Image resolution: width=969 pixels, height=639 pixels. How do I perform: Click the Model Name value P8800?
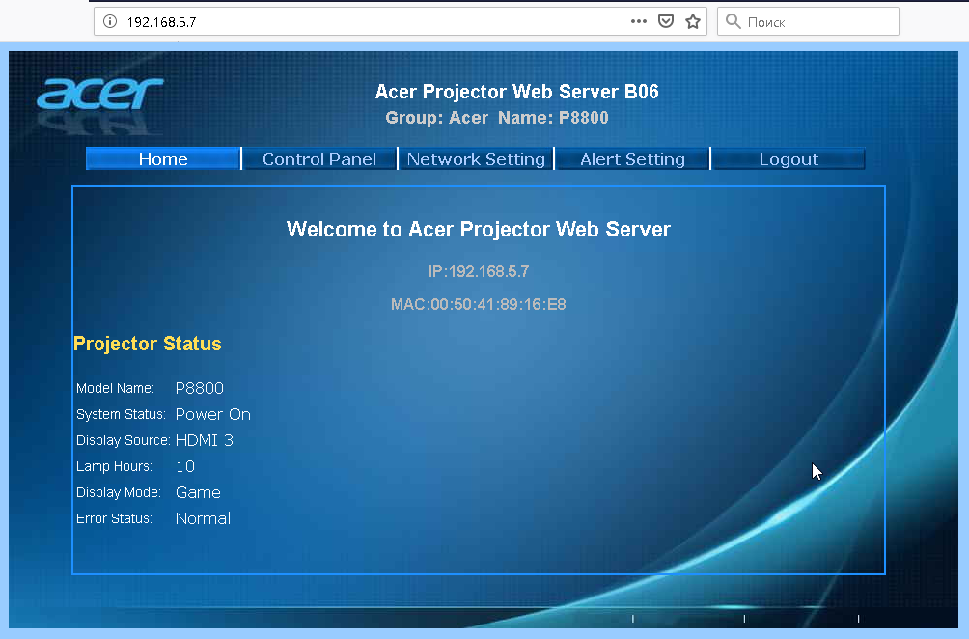200,388
